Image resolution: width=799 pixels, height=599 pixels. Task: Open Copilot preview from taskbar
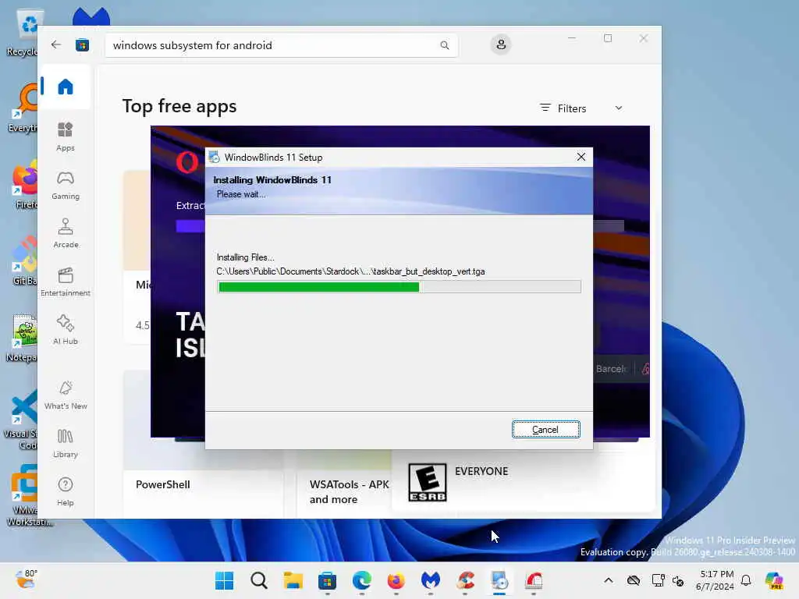point(774,580)
